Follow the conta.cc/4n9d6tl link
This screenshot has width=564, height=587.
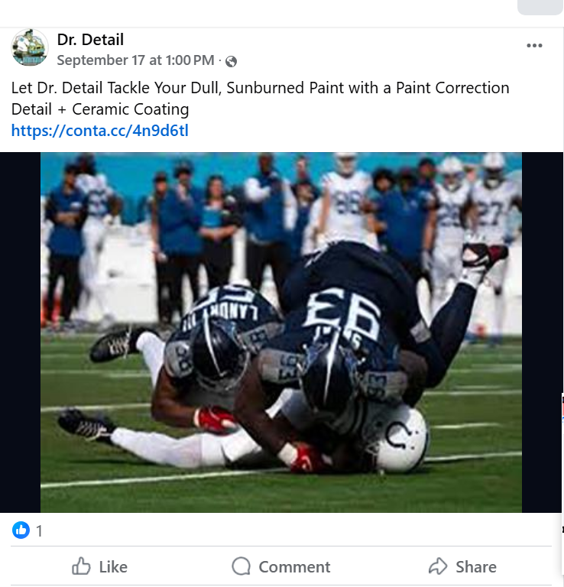(x=99, y=131)
